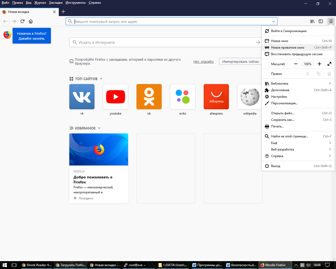Image resolution: width=336 pixels, height=269 pixels.
Task: Switch to Ebook Reader taskbar item
Action: (37, 265)
